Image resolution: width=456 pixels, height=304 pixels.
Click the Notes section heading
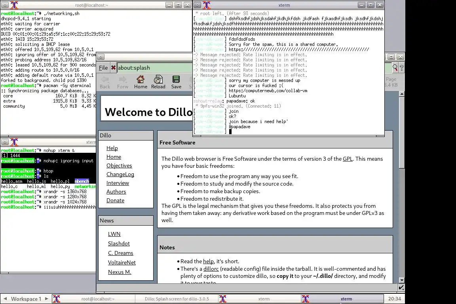pos(167,247)
